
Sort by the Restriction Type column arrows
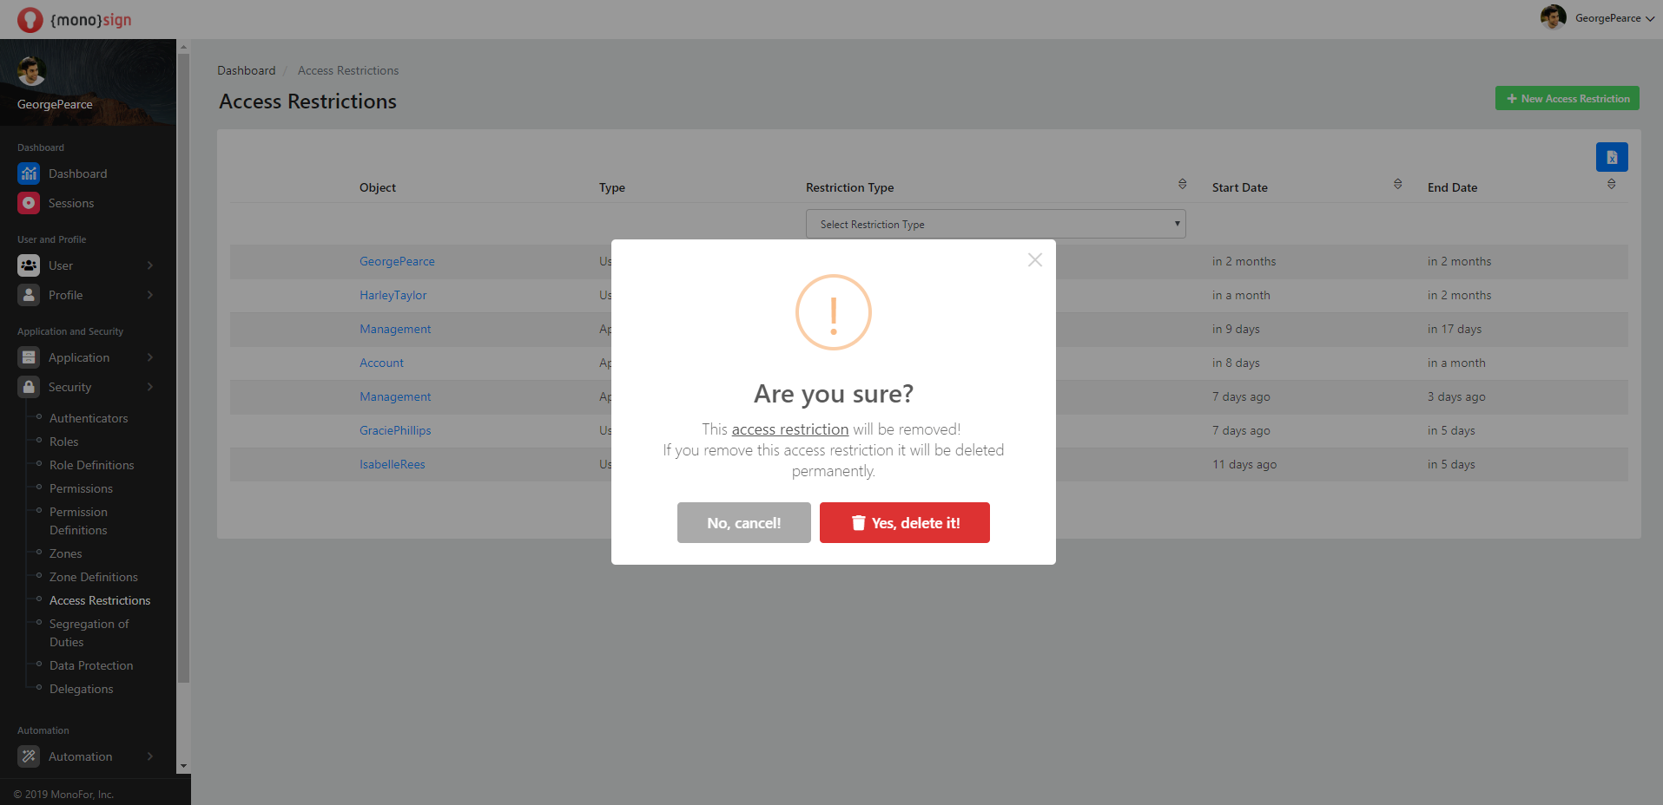point(1182,184)
